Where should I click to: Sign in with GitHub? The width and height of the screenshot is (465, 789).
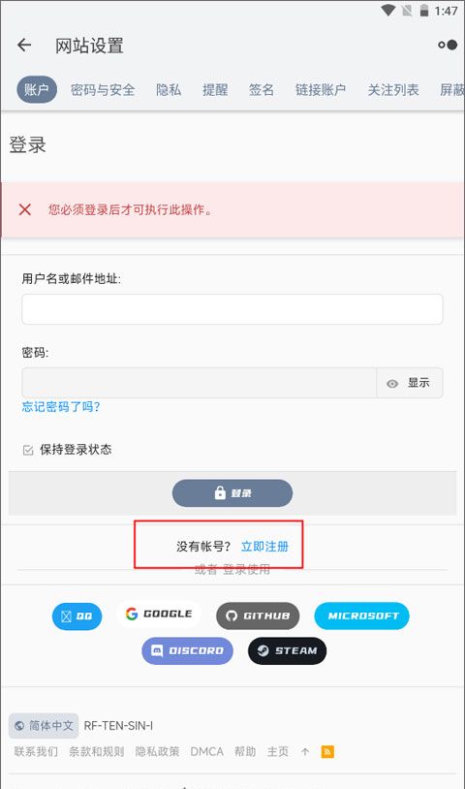tap(258, 615)
